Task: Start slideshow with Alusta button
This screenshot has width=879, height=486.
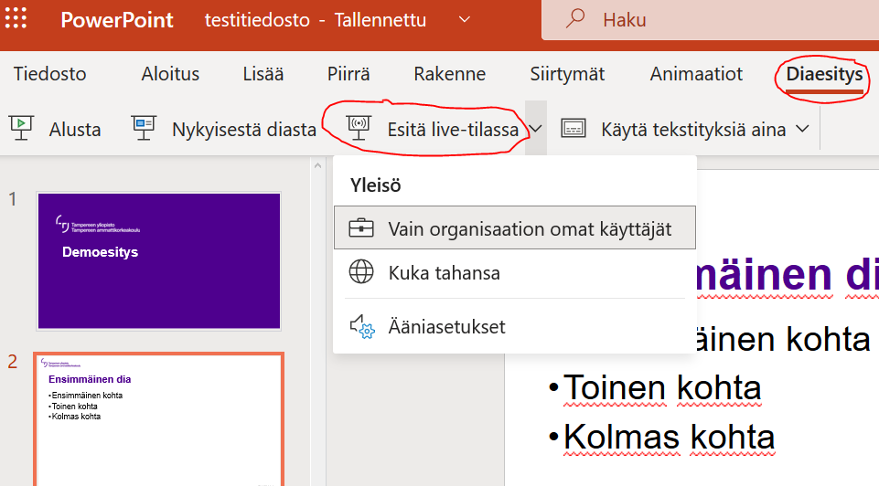Action: click(56, 130)
